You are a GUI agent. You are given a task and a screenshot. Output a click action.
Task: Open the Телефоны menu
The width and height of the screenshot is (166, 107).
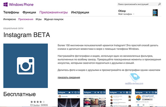(x=11, y=12)
